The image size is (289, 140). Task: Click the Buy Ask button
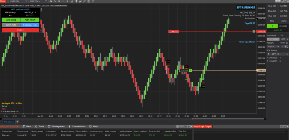272,11
